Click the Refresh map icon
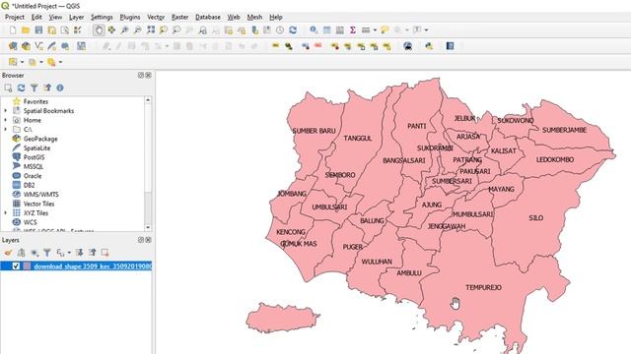 (x=293, y=30)
